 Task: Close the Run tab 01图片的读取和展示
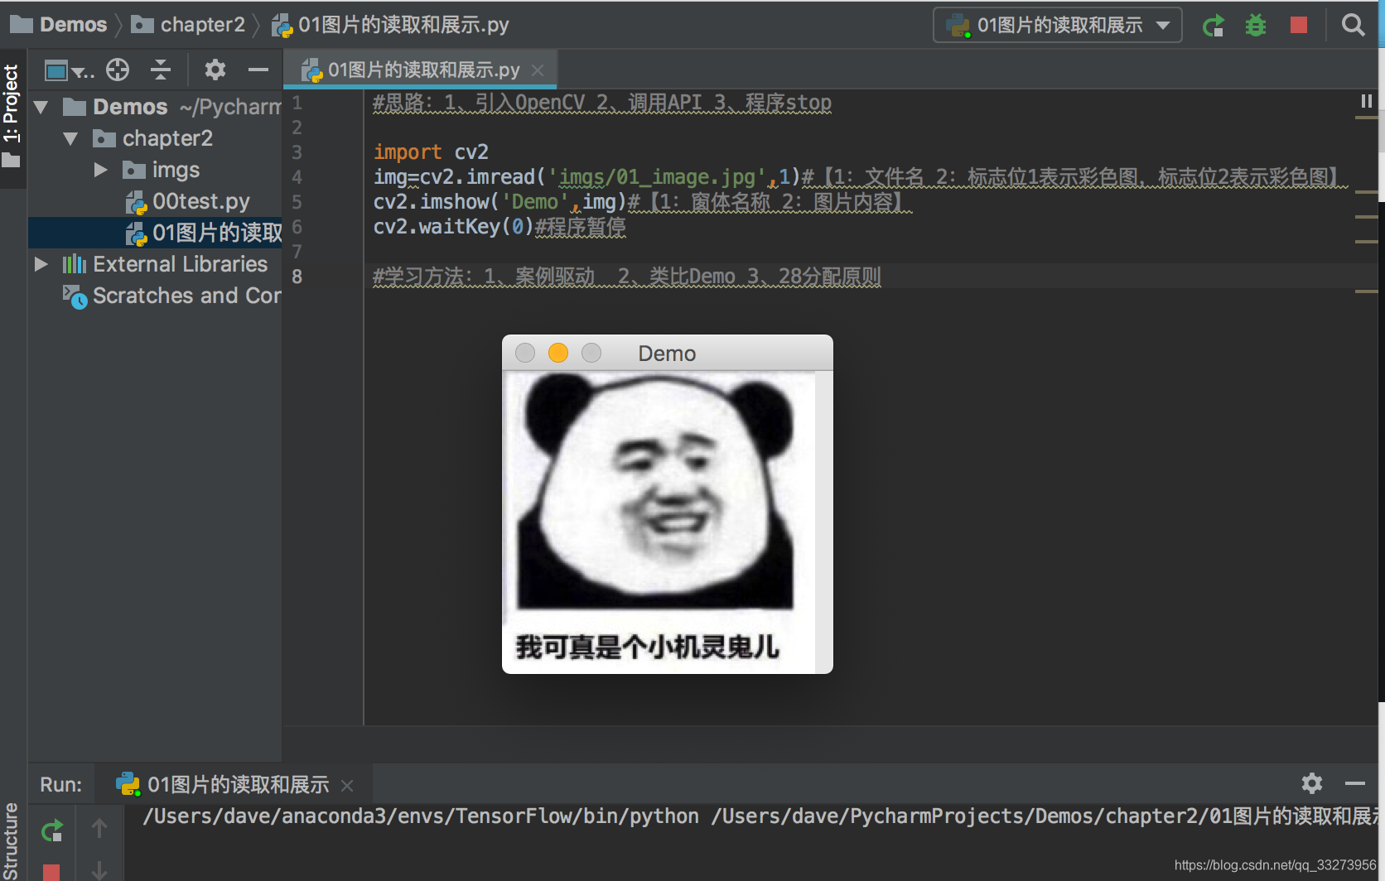point(347,785)
